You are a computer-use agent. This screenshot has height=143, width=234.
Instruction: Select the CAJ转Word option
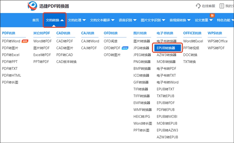90,41
